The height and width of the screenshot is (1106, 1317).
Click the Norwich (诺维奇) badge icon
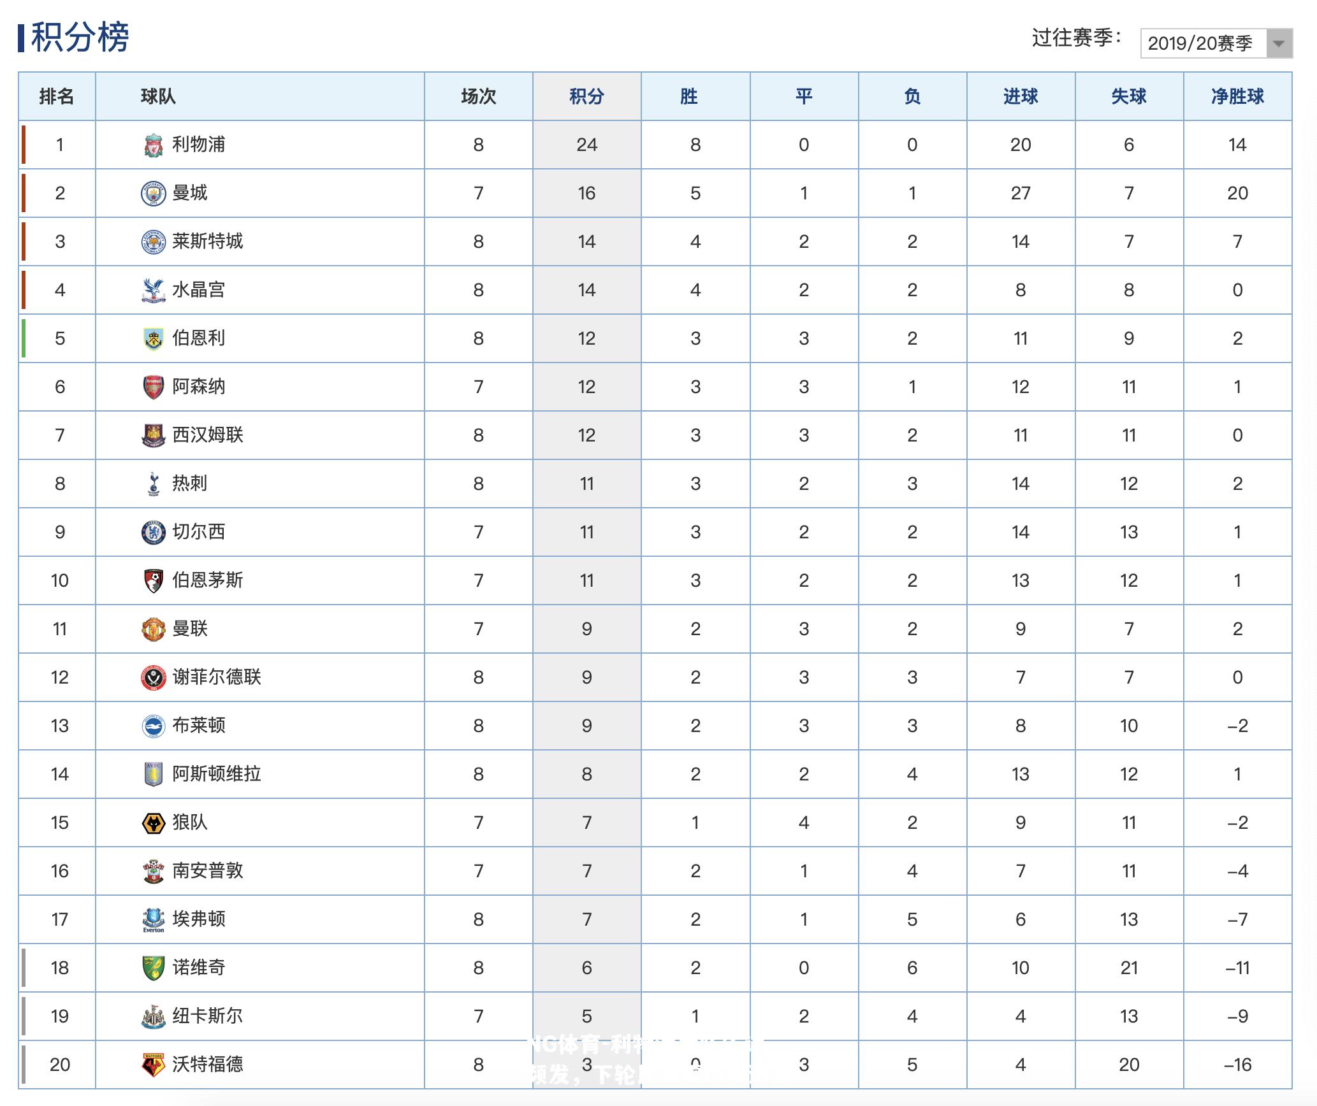(x=153, y=968)
